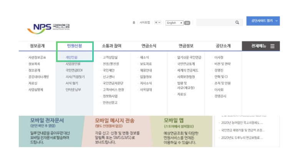Image resolution: width=304 pixels, height=152 pixels.
Task: Select 친절/불친절 submenu item
Action: coord(111,64)
